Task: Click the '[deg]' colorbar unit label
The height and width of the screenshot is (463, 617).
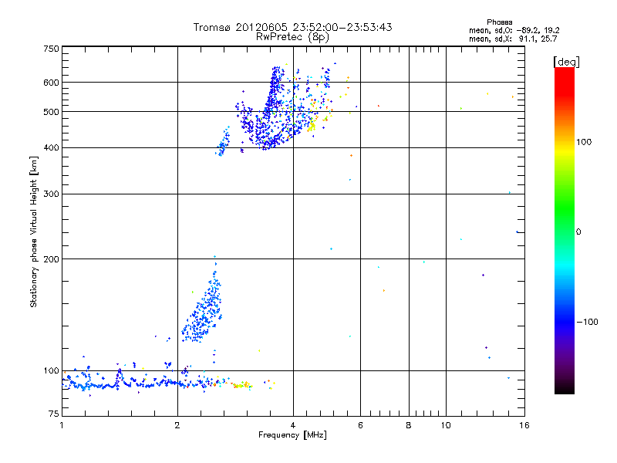Action: coord(566,62)
